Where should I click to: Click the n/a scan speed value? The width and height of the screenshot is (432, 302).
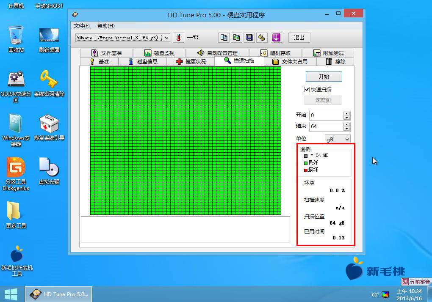340,208
